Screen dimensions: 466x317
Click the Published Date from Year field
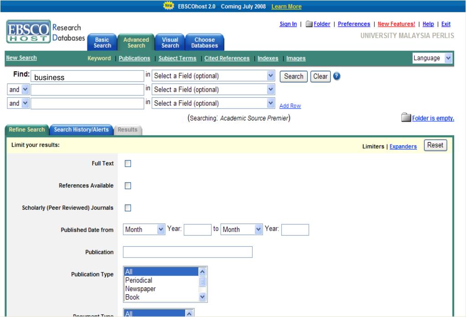(198, 230)
